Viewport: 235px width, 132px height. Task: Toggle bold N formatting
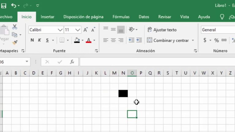pyautogui.click(x=32, y=40)
